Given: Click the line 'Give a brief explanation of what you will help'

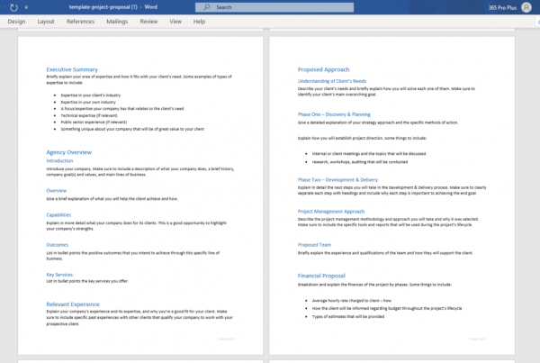Looking at the screenshot, I should coord(112,199).
